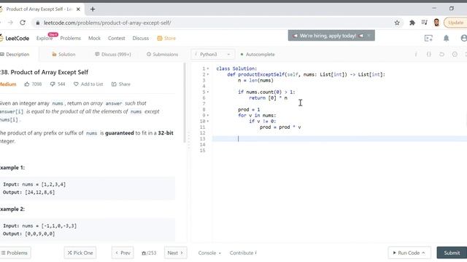Open the media control icon in Chrome toolbar

[x=425, y=23]
